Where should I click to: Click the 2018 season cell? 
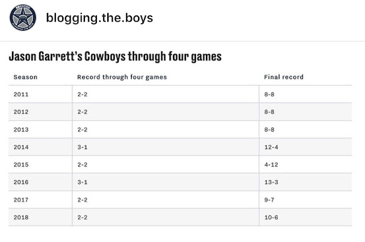click(x=20, y=218)
